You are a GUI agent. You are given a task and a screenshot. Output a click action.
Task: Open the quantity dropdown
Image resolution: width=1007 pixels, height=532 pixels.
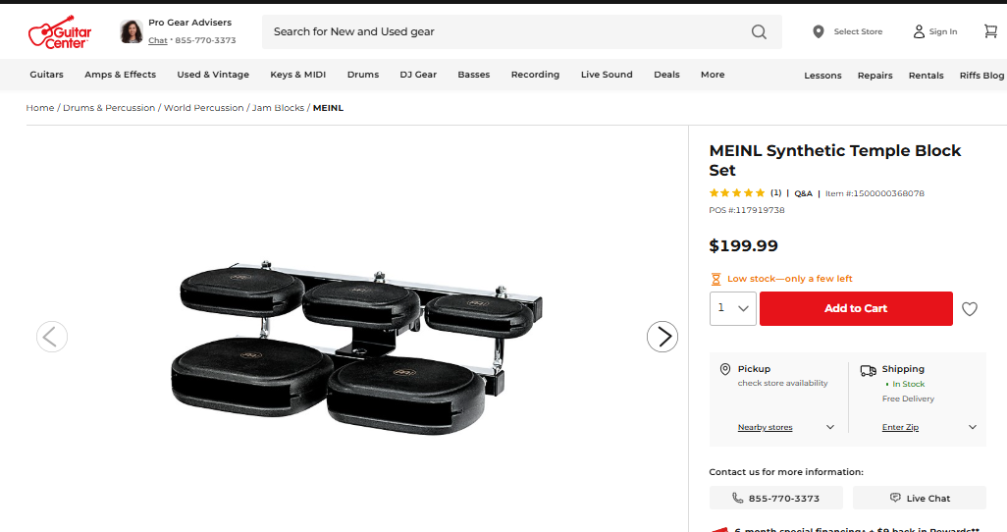click(732, 308)
